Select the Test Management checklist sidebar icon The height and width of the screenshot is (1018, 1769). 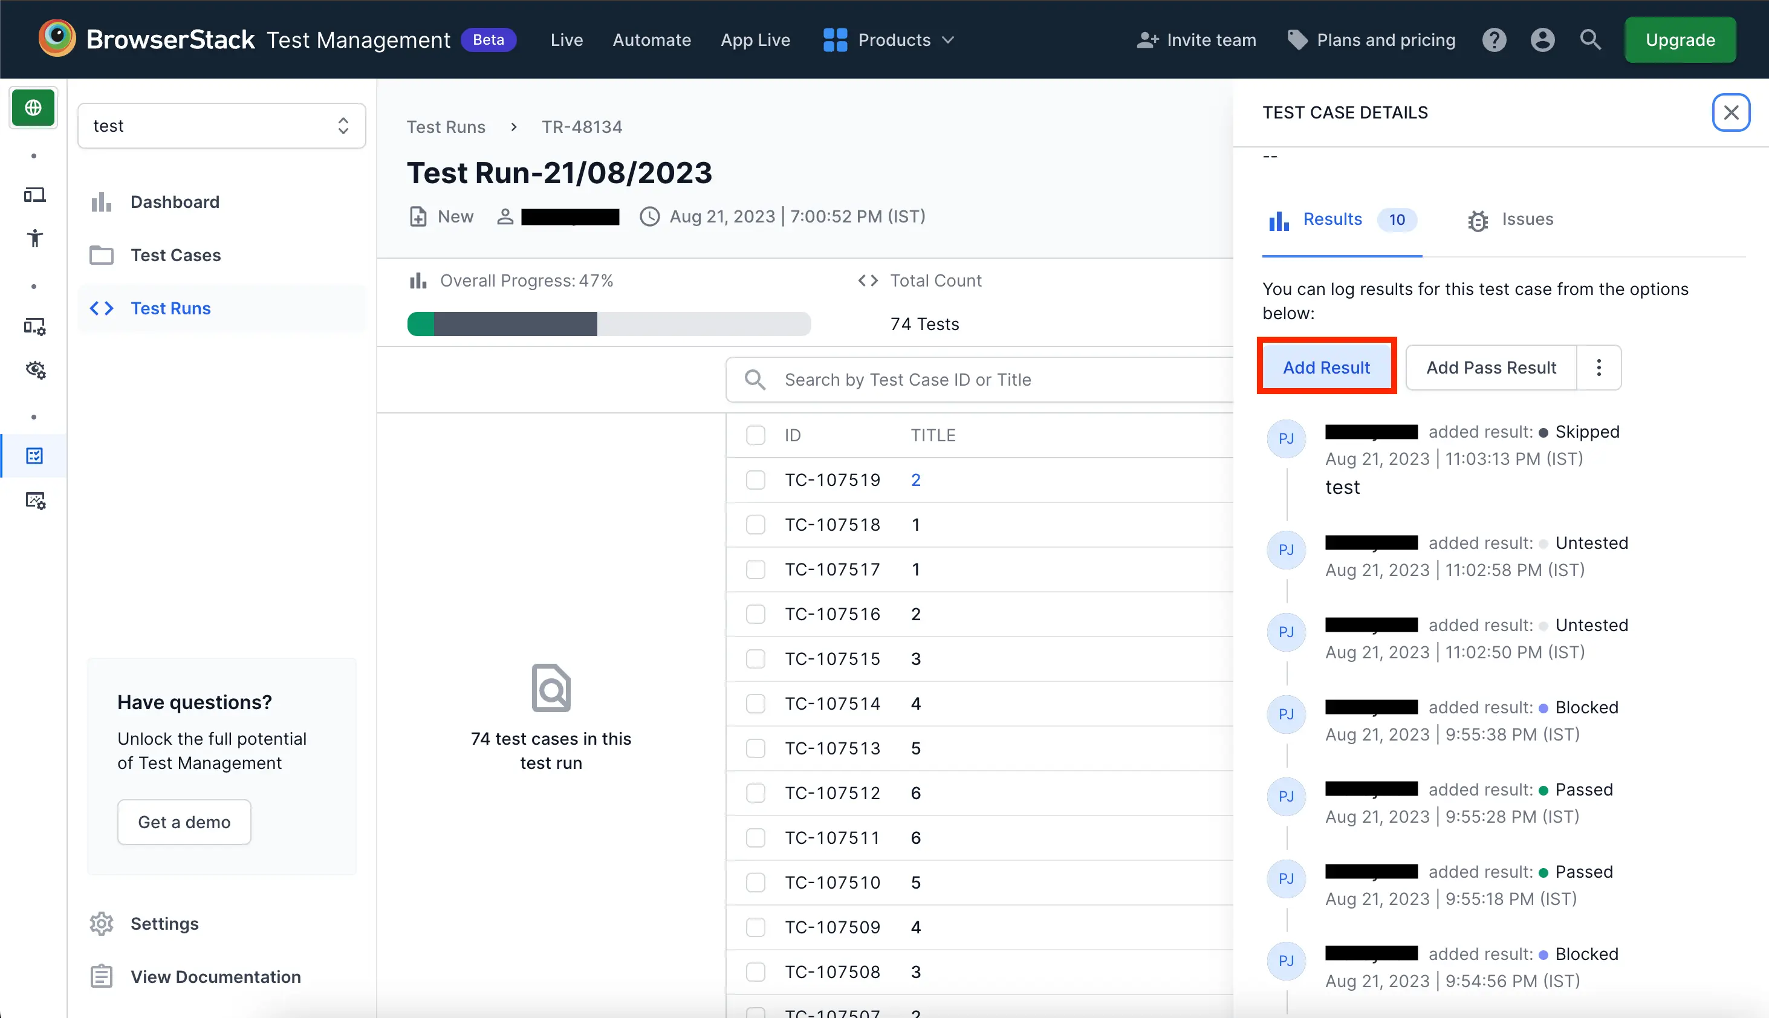coord(34,456)
